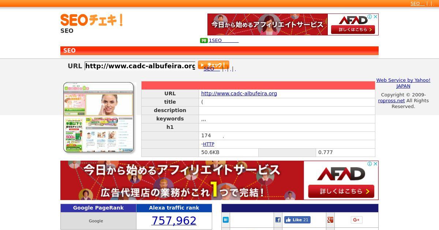Screen dimensions: 439x230
Task: Open the info icon on the top AFAD banner
Action: (x=370, y=17)
